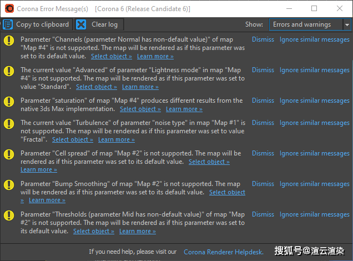Click the Copy to clipboard icon

[x=8, y=24]
